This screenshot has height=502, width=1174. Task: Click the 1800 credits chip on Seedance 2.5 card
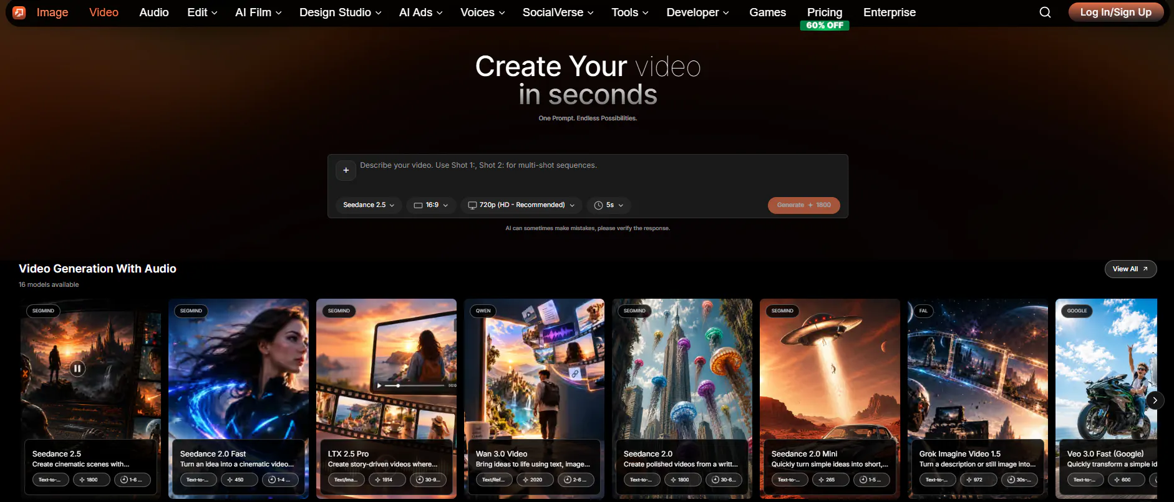click(x=92, y=480)
